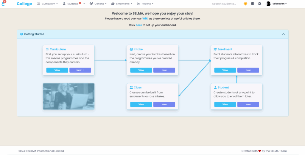This screenshot has width=305, height=155.
Task: Open the Wiki link
Action: 145,19
